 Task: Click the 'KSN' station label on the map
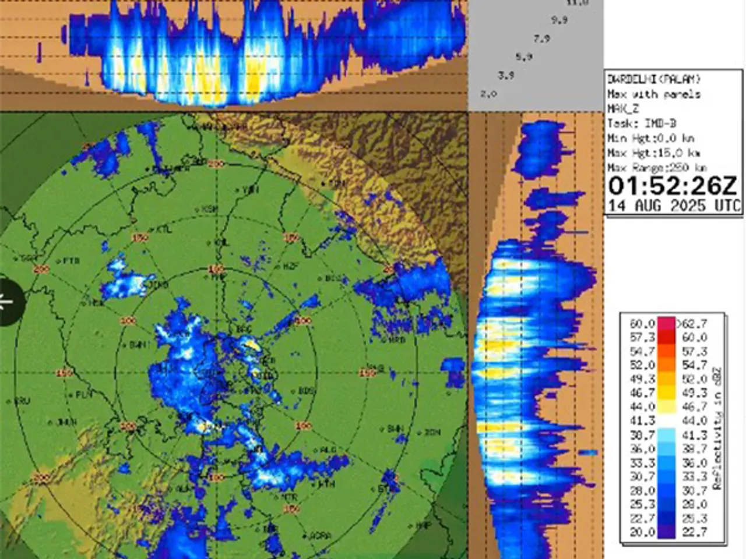(209, 208)
